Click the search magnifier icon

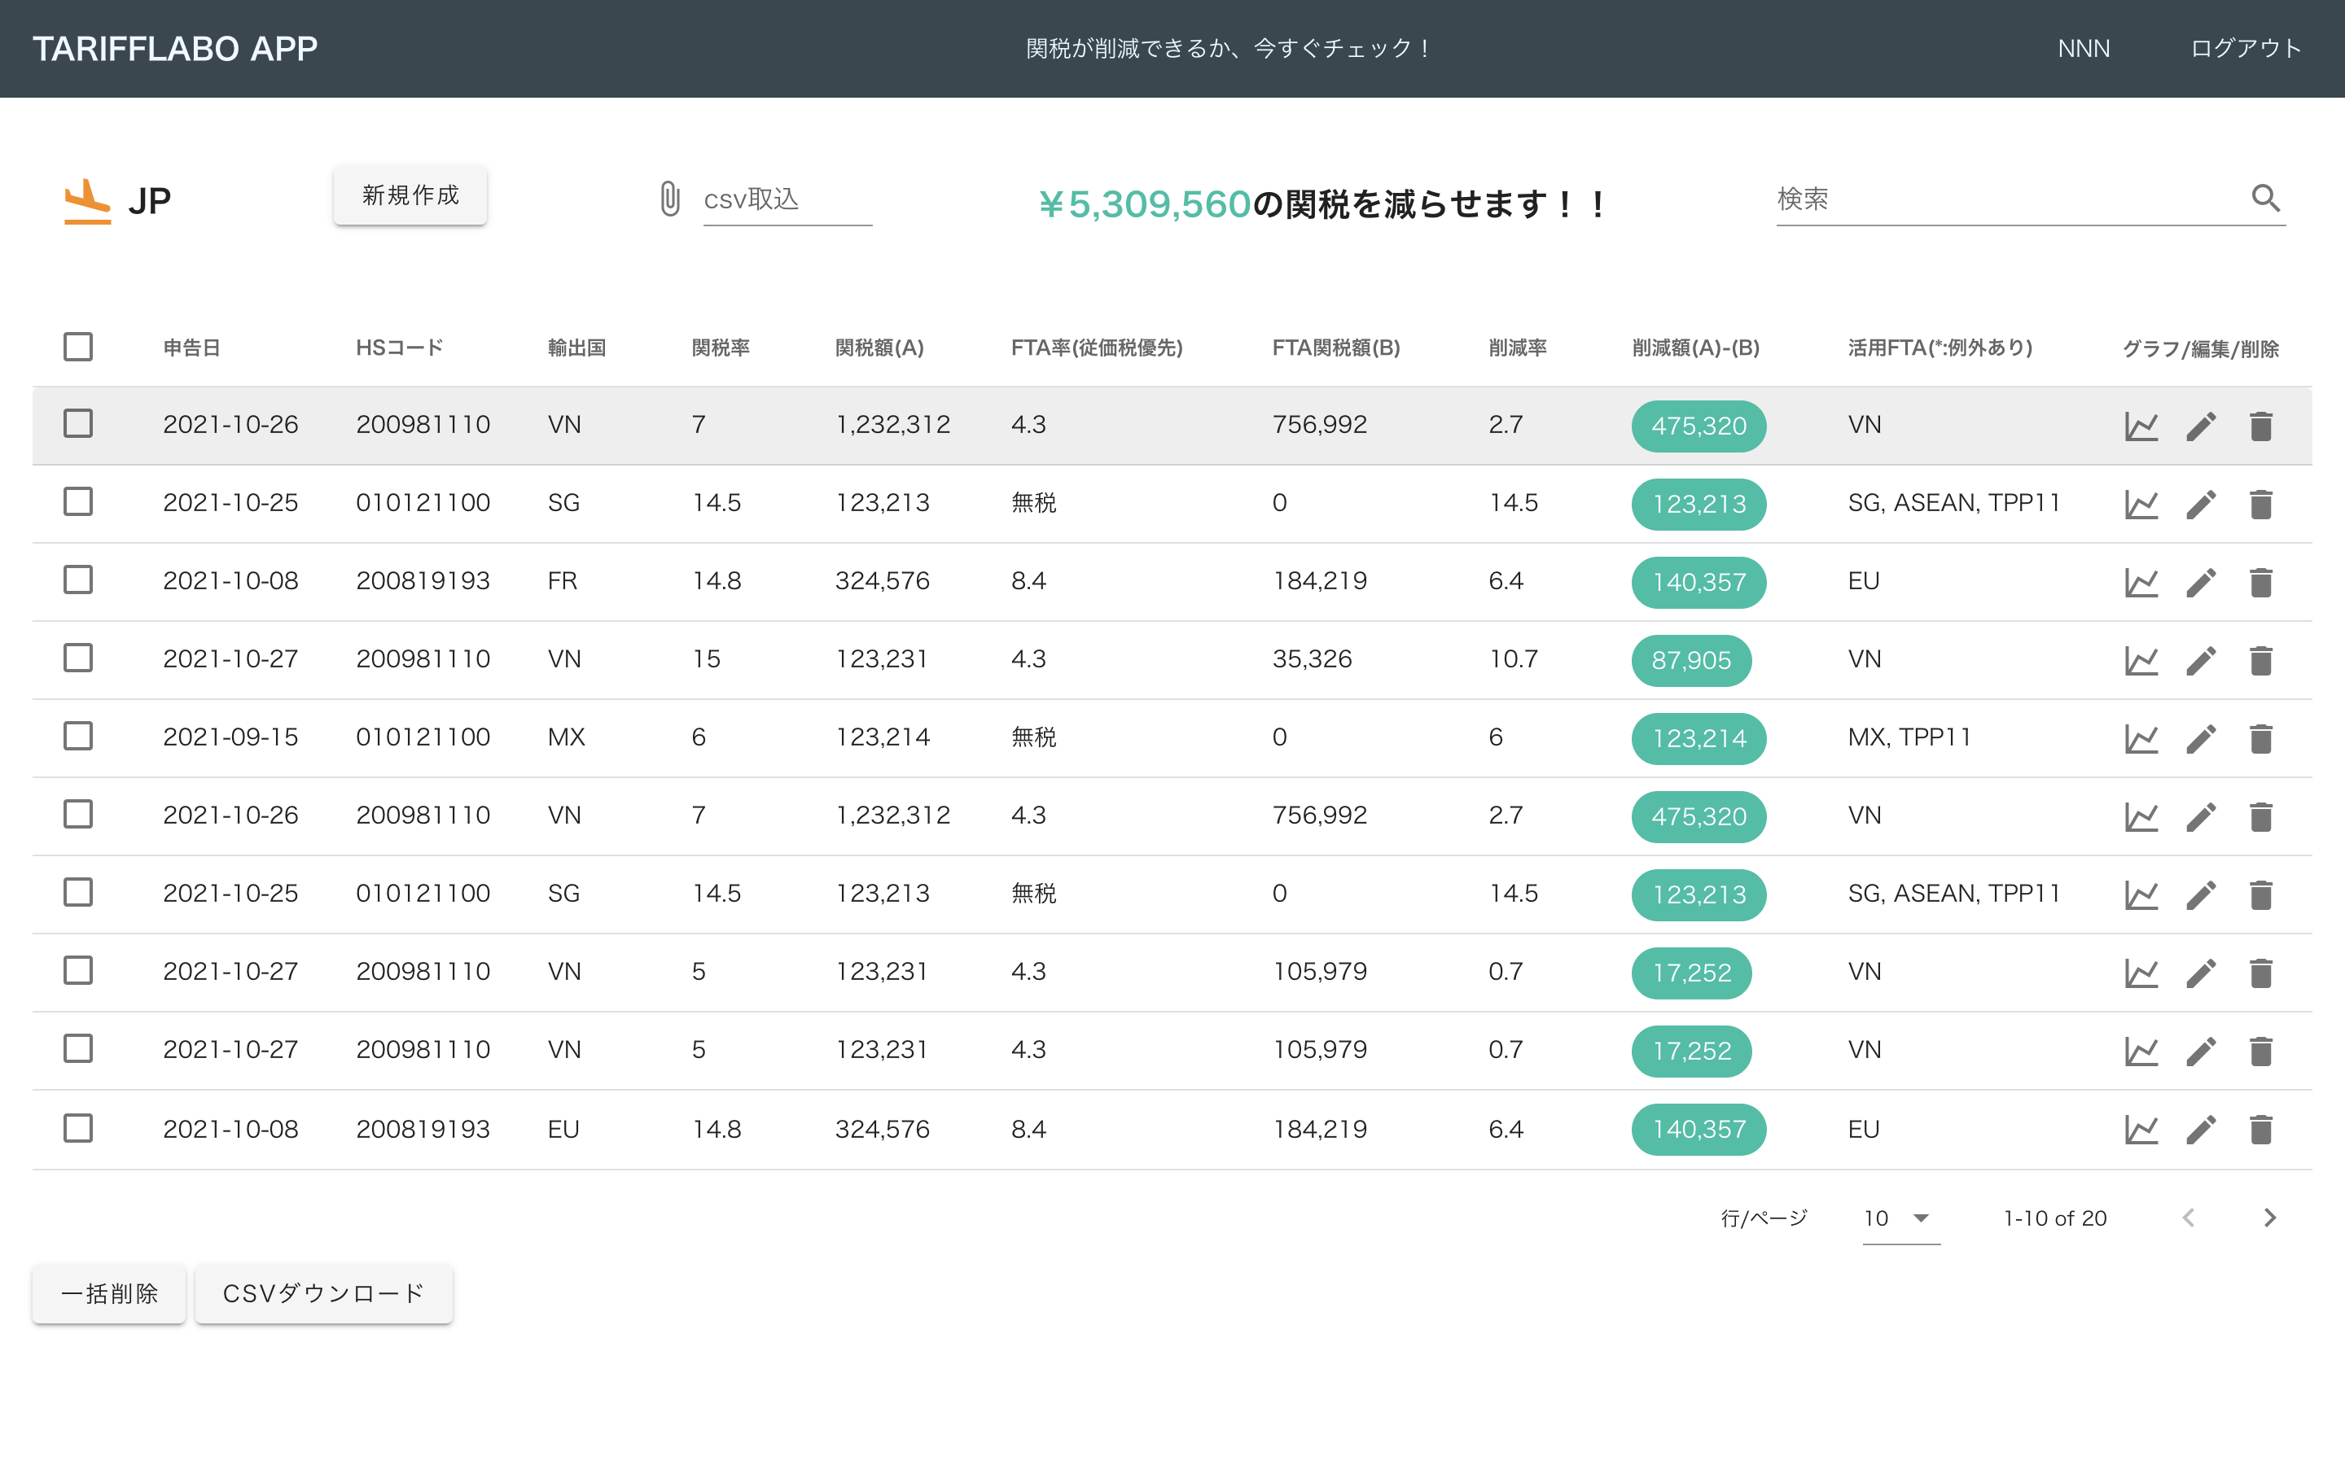coord(2264,199)
